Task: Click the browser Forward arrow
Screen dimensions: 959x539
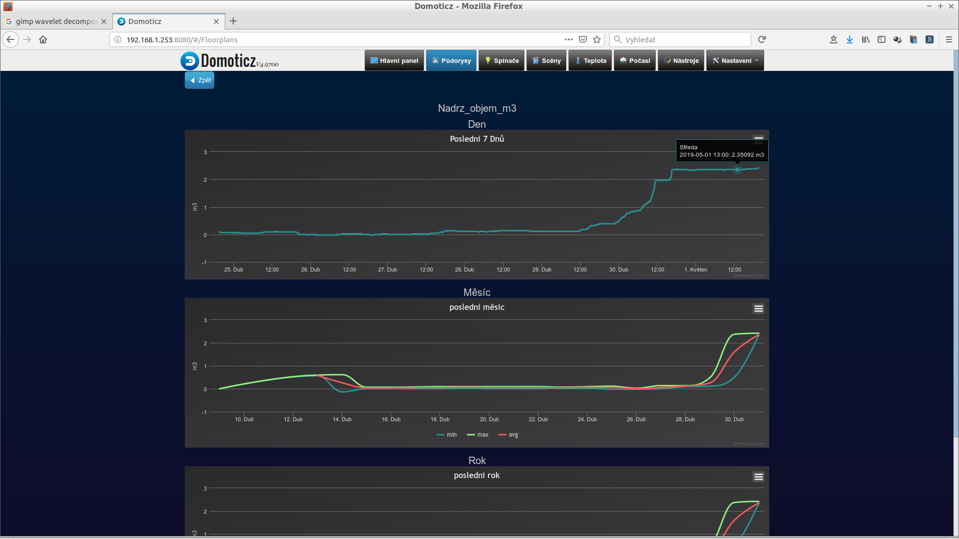Action: coord(27,39)
